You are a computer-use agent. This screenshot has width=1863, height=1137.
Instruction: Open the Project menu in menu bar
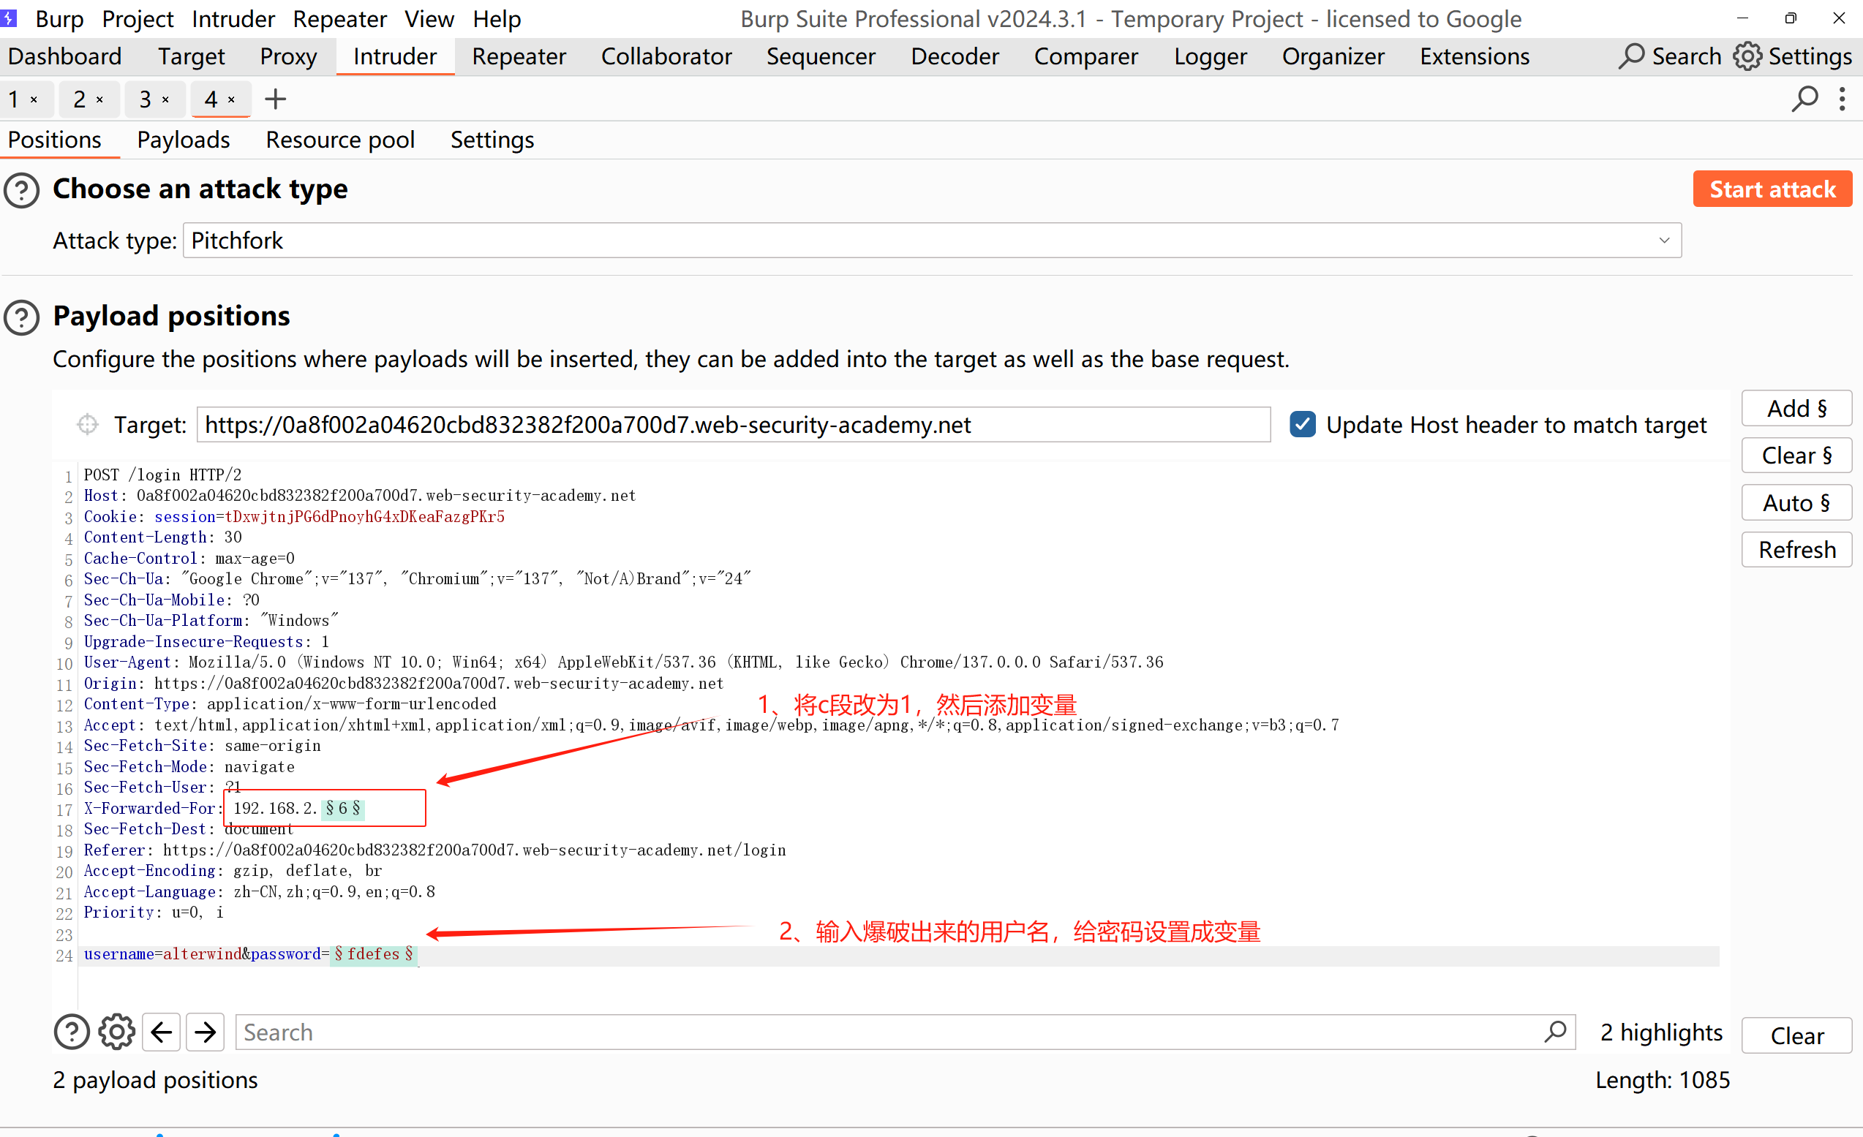[137, 19]
